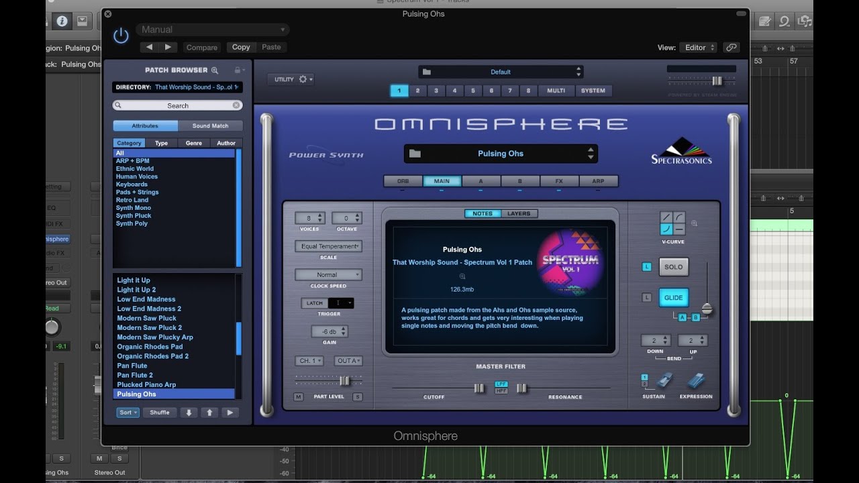
Task: Click the Spectrum Vol 1 patch artwork
Action: click(x=570, y=262)
